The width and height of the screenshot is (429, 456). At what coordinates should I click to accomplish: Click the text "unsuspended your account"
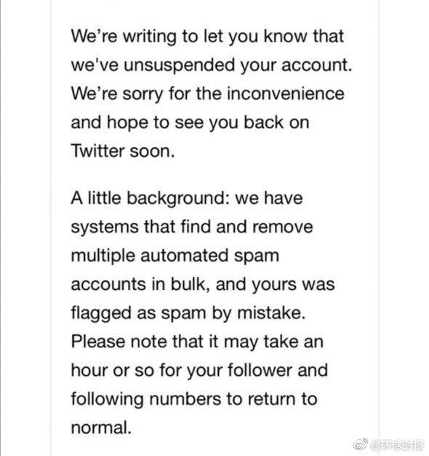click(x=236, y=65)
